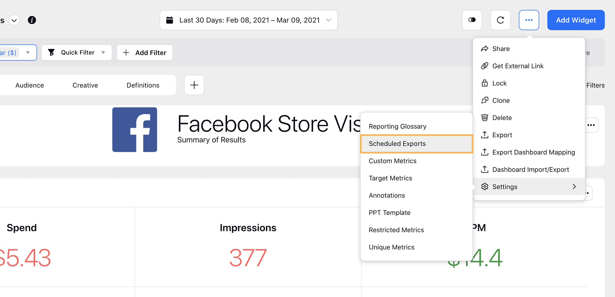Click the Add Filter button

145,52
